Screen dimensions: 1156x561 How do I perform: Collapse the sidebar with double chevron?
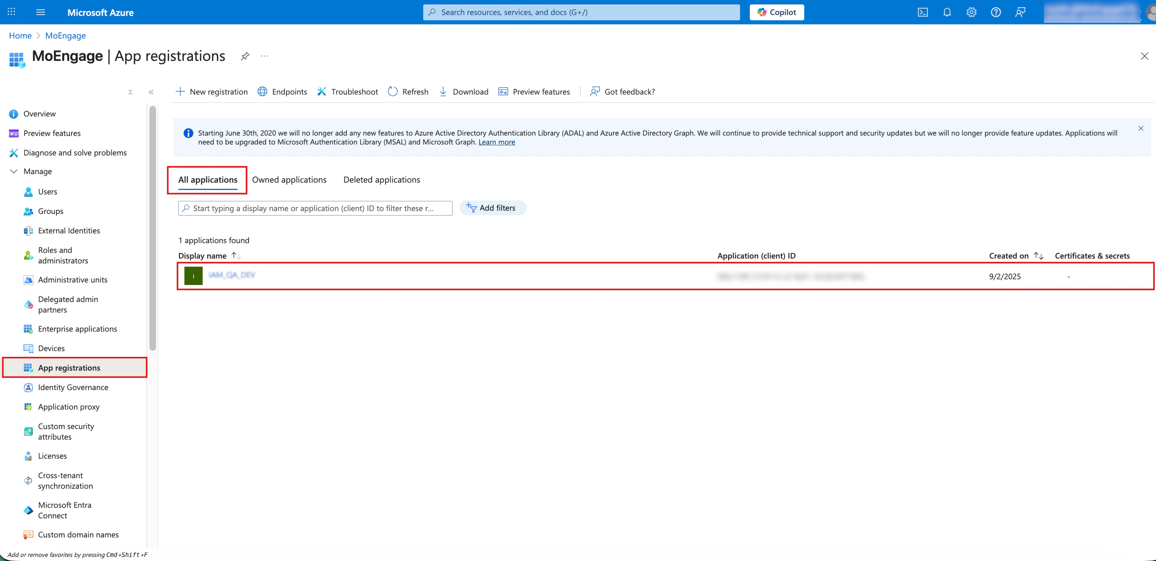click(151, 92)
